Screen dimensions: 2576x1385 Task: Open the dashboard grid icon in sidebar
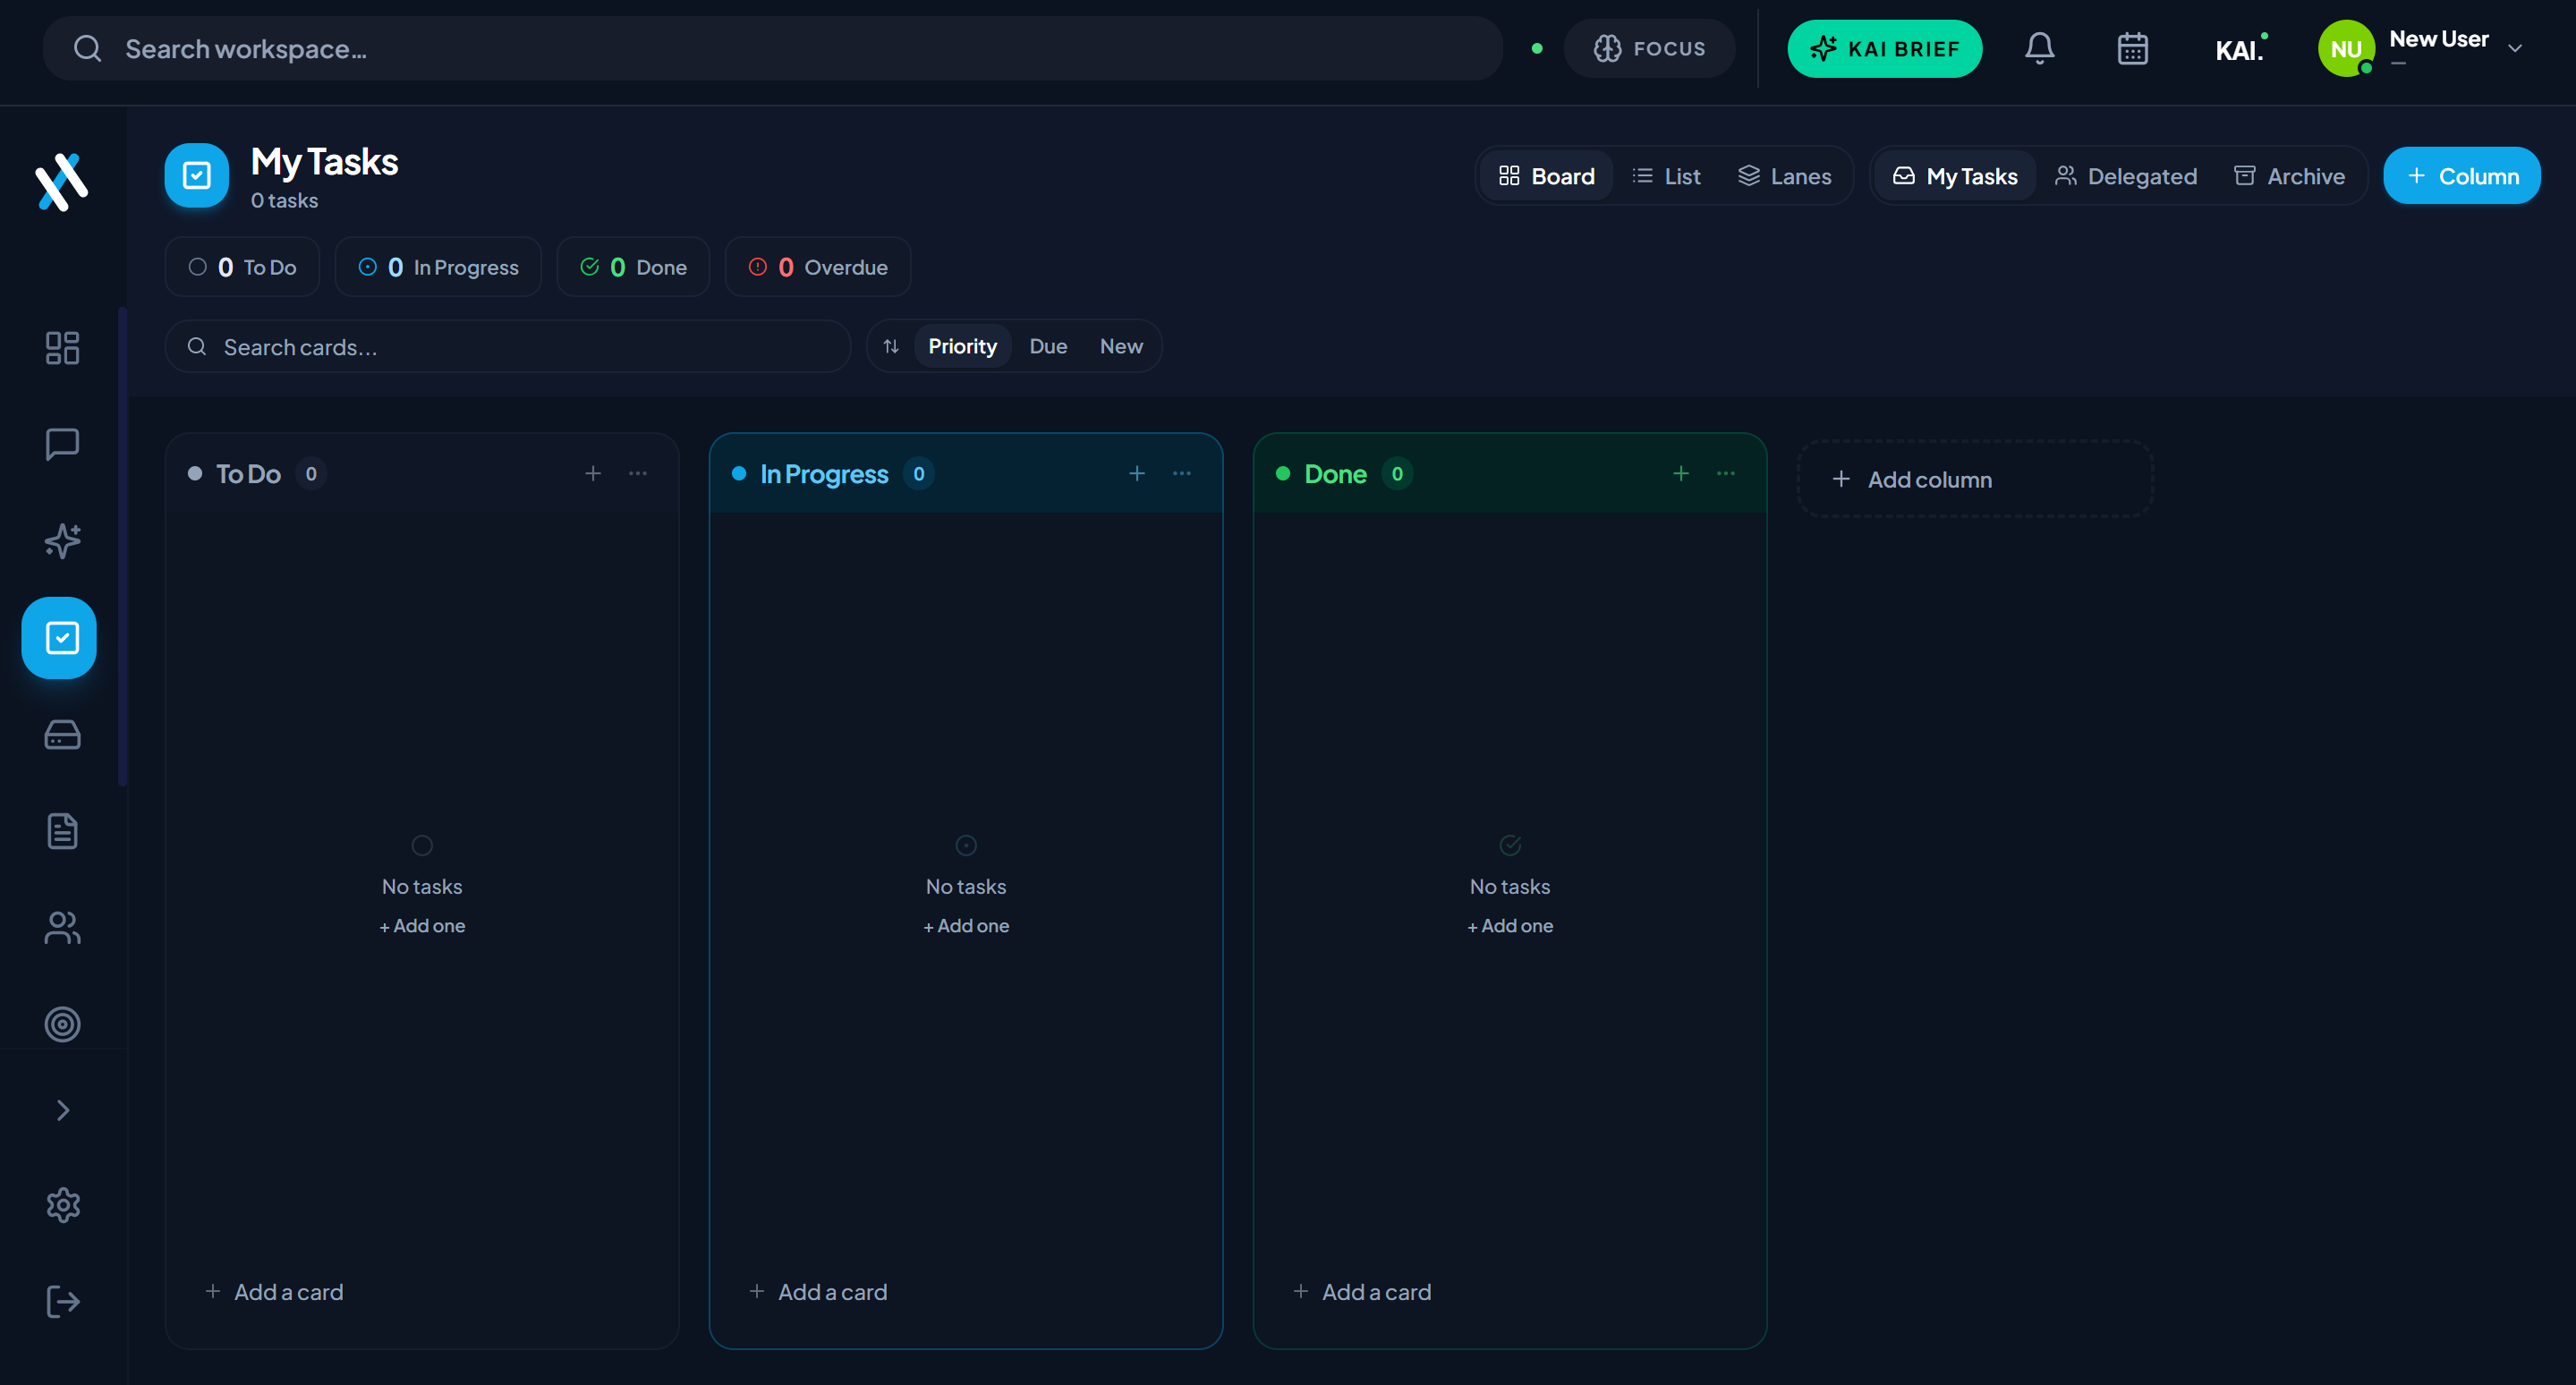pyautogui.click(x=62, y=347)
